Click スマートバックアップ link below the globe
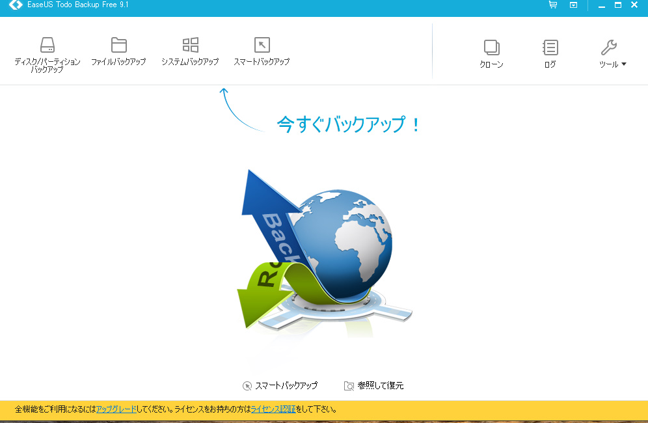 280,386
